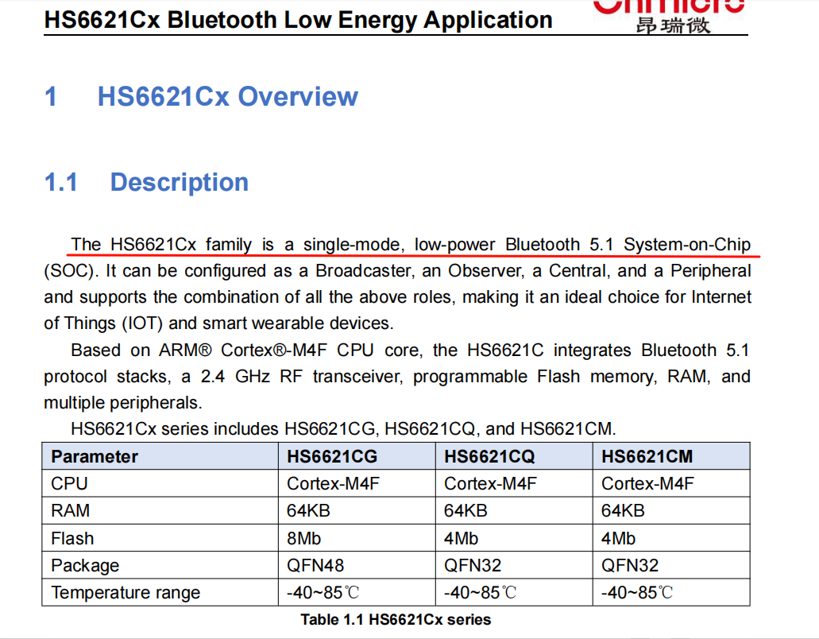The image size is (819, 639).
Task: Click the line 'Based on ARM® Cortex®-M4F CPU core'
Action: 410,350
